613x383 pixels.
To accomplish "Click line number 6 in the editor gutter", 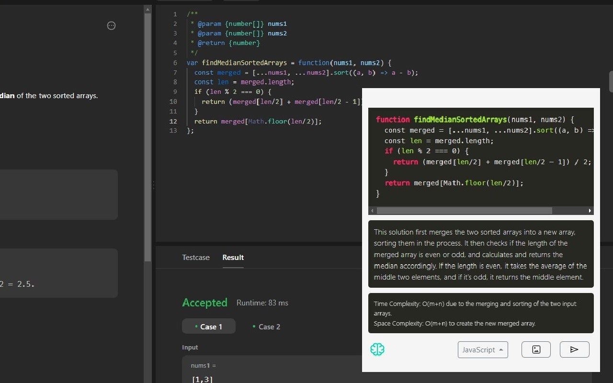I will coord(175,63).
